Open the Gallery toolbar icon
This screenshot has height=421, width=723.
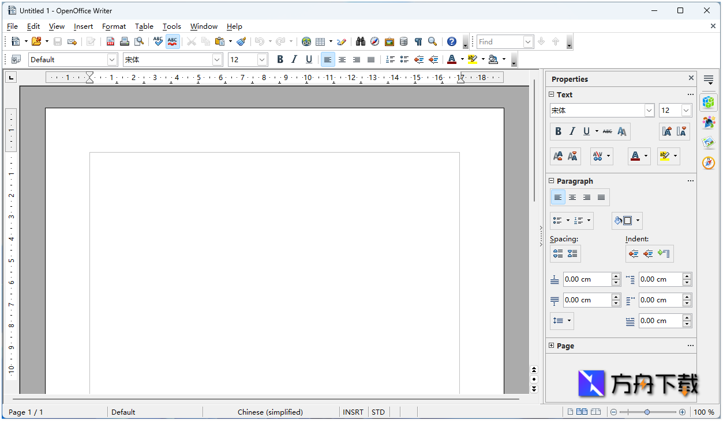389,41
